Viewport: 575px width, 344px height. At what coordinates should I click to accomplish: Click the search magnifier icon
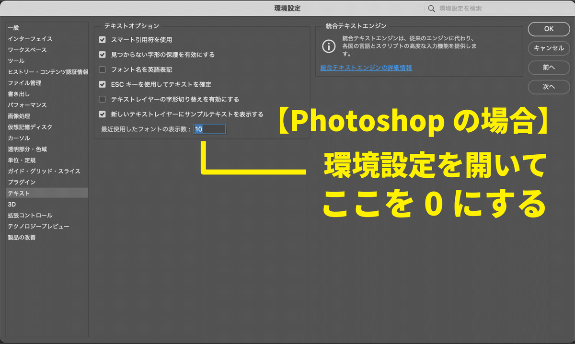pyautogui.click(x=431, y=9)
